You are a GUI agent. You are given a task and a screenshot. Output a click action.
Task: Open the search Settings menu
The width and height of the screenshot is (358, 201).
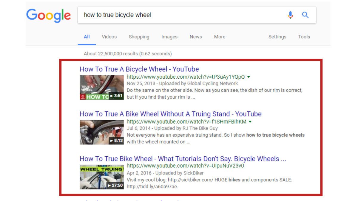tap(277, 37)
